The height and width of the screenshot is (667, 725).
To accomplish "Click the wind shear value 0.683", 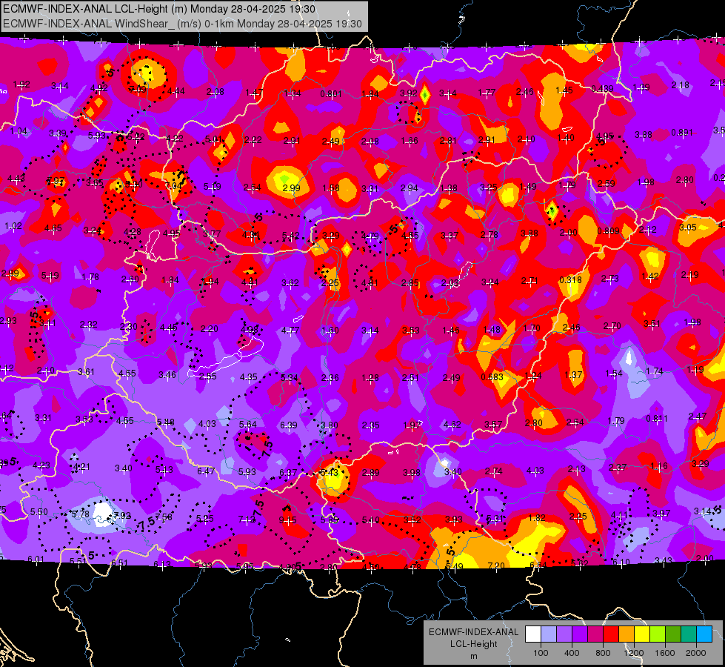I will [x=492, y=376].
